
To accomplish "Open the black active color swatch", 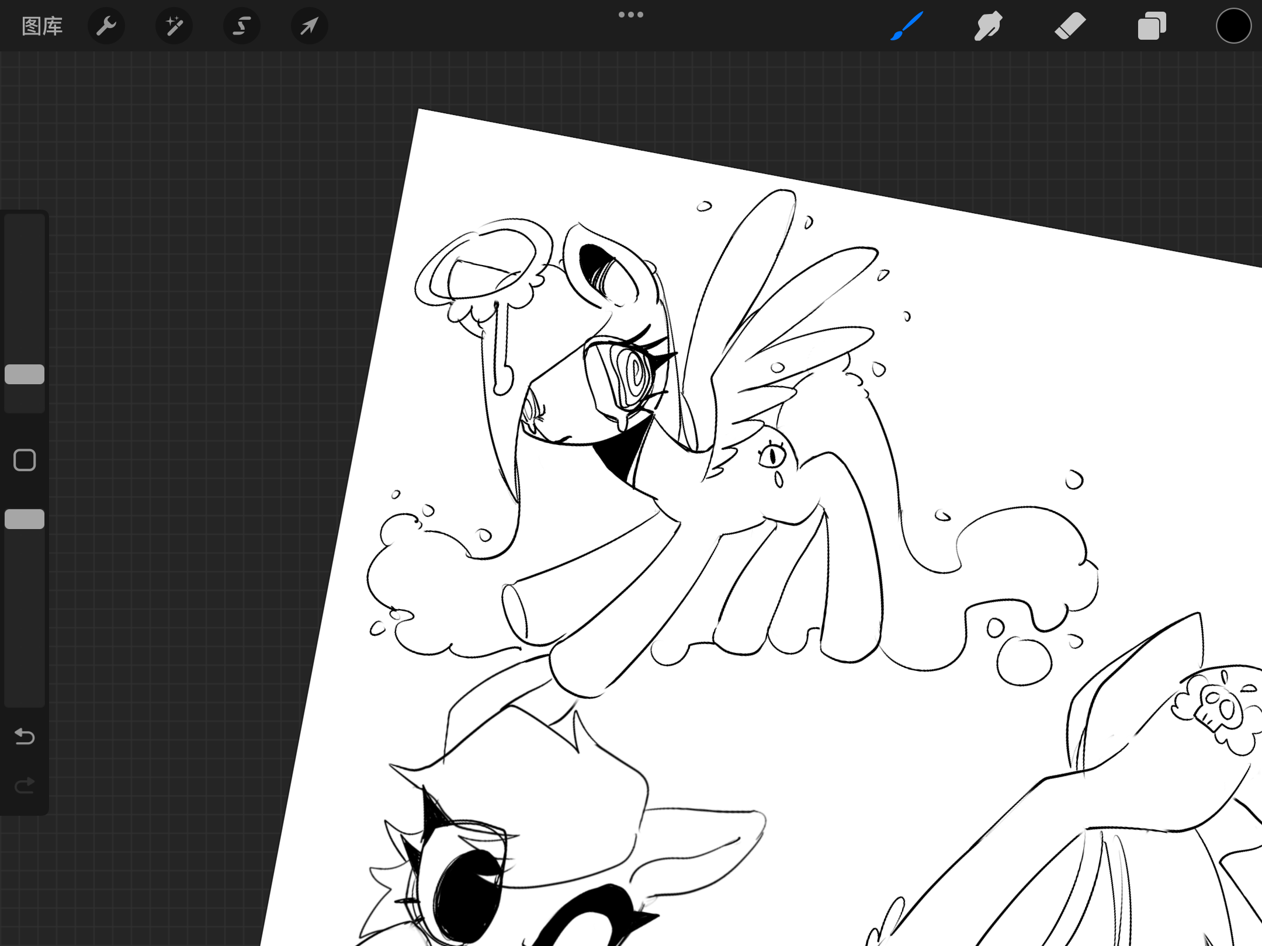I will click(x=1233, y=26).
